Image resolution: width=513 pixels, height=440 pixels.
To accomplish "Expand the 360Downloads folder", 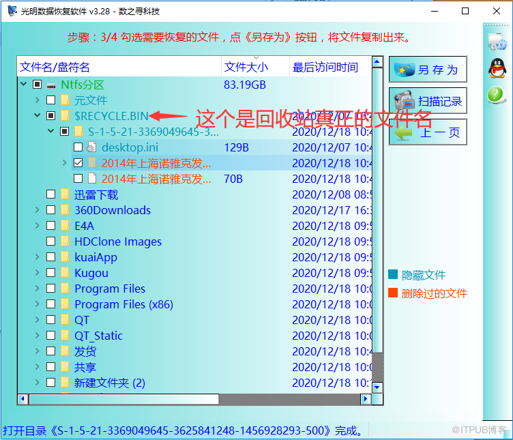I will 37,209.
